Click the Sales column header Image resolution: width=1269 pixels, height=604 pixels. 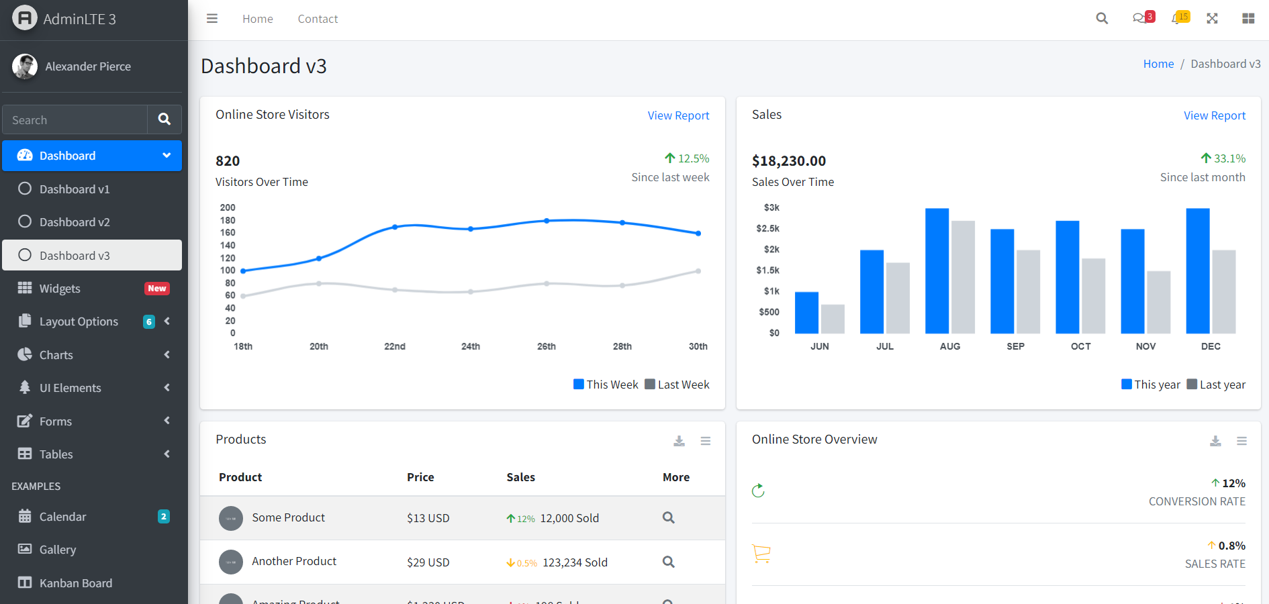tap(520, 477)
